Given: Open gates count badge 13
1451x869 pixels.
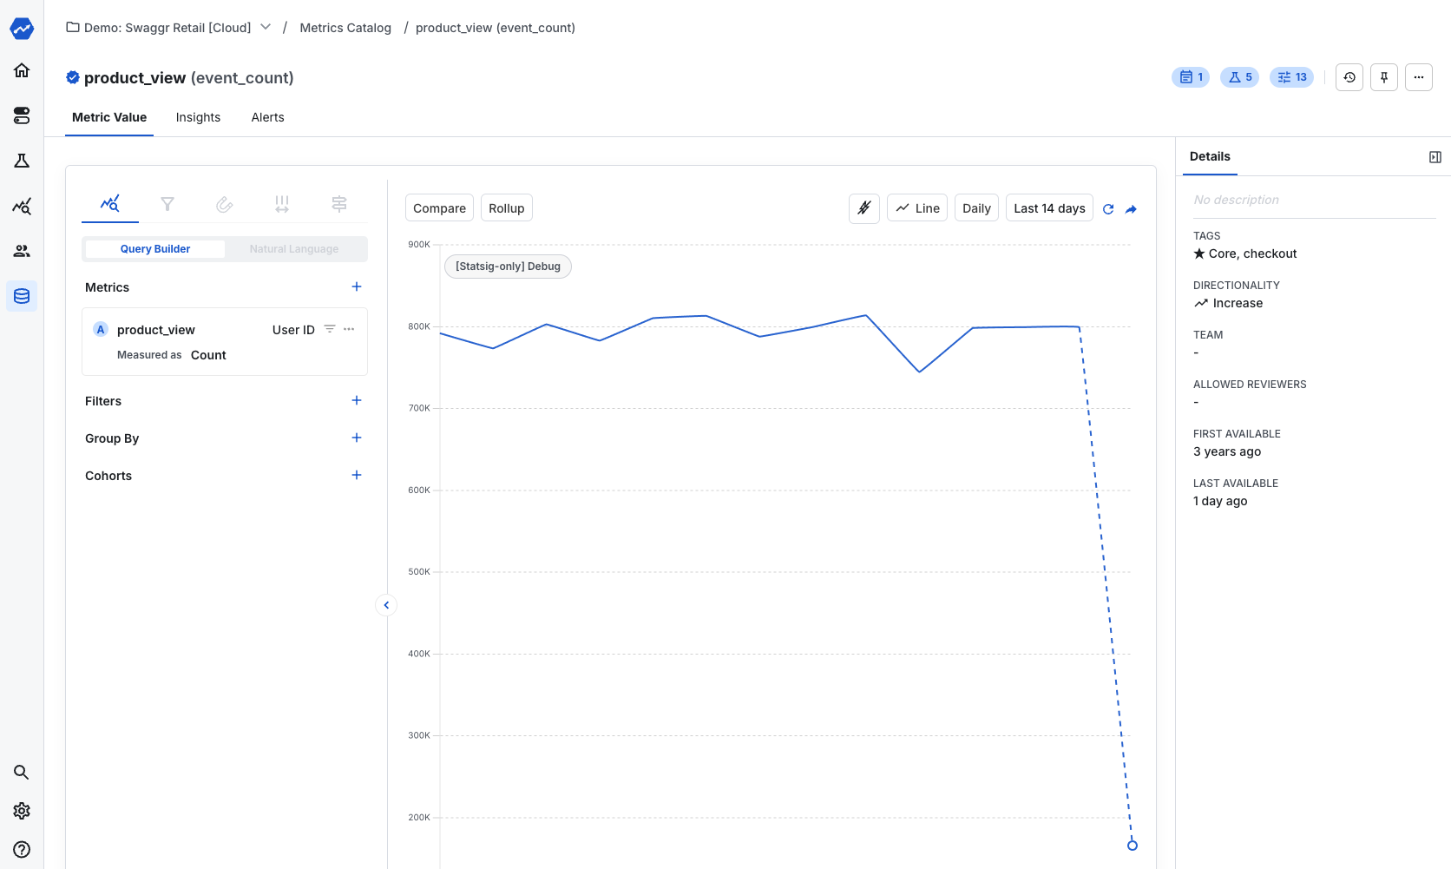Looking at the screenshot, I should point(1291,77).
